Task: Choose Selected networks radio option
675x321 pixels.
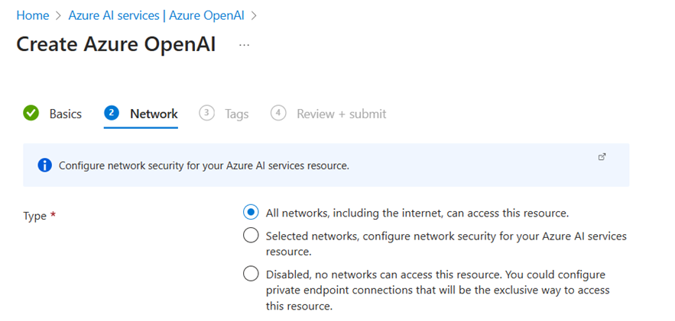Action: [251, 236]
